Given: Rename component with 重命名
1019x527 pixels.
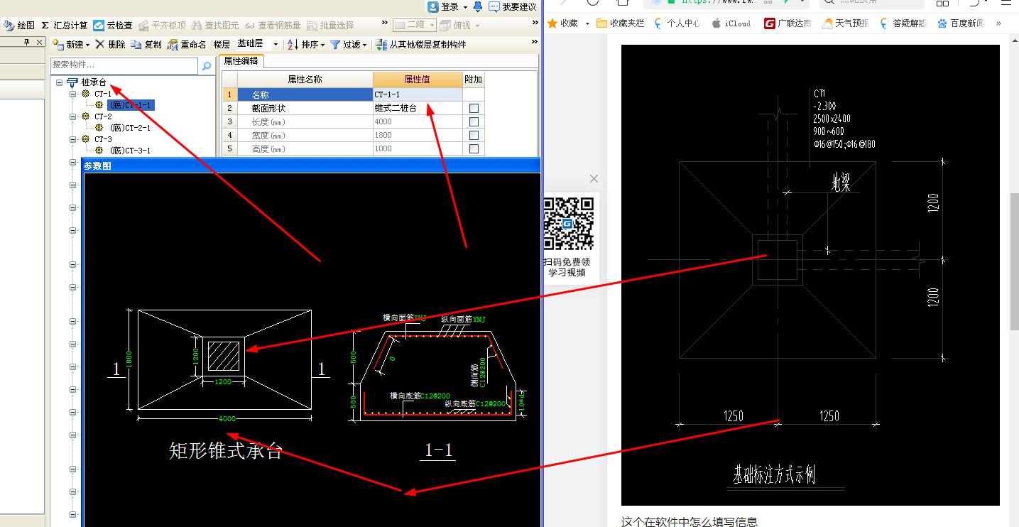Looking at the screenshot, I should click(x=187, y=44).
